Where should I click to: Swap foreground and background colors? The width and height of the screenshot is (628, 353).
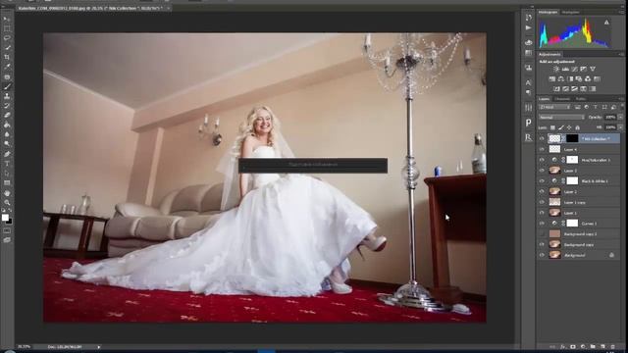coord(10,211)
